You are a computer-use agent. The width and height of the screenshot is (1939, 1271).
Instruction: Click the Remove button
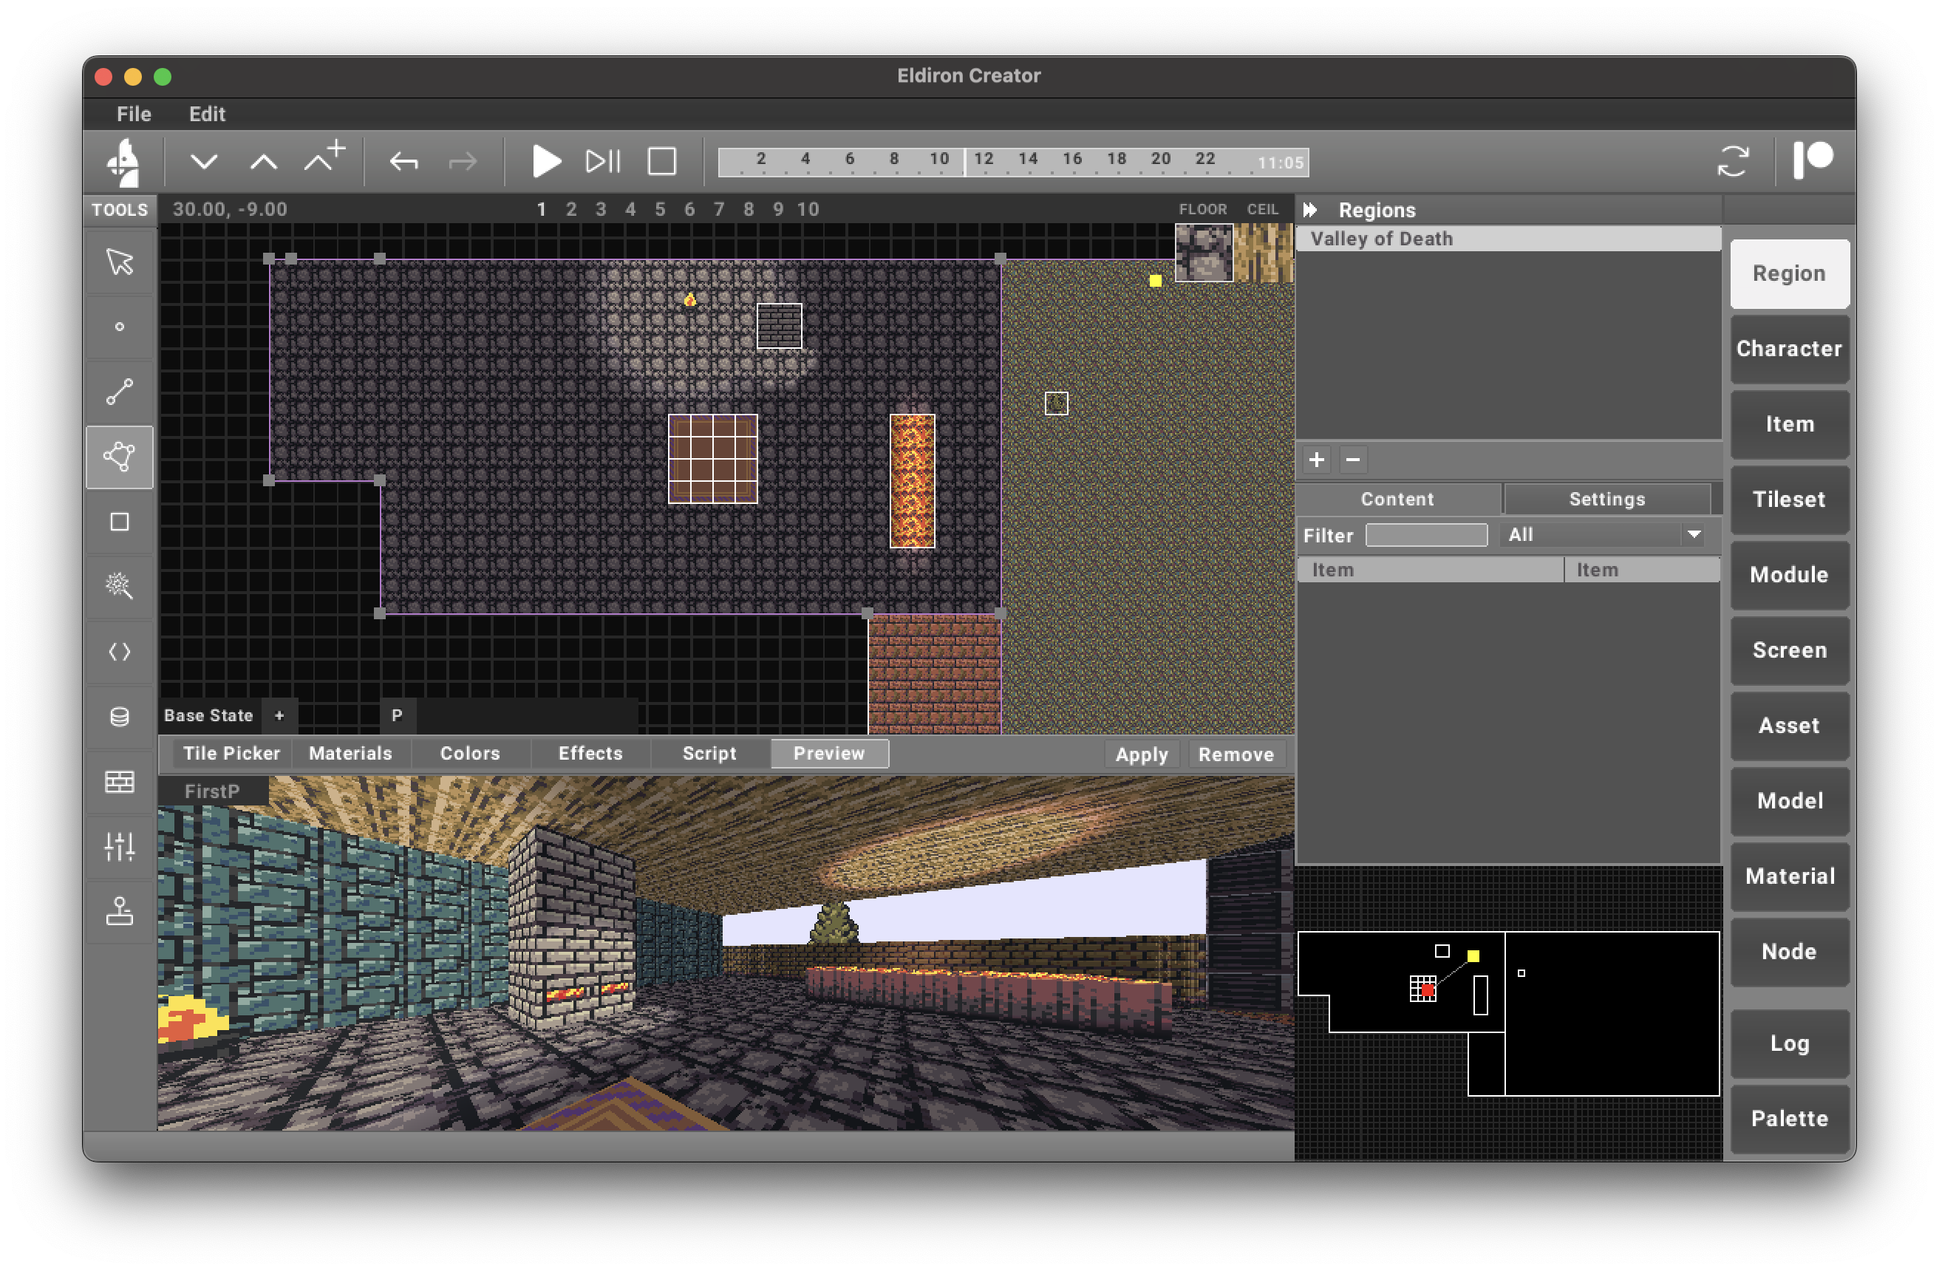pyautogui.click(x=1236, y=755)
